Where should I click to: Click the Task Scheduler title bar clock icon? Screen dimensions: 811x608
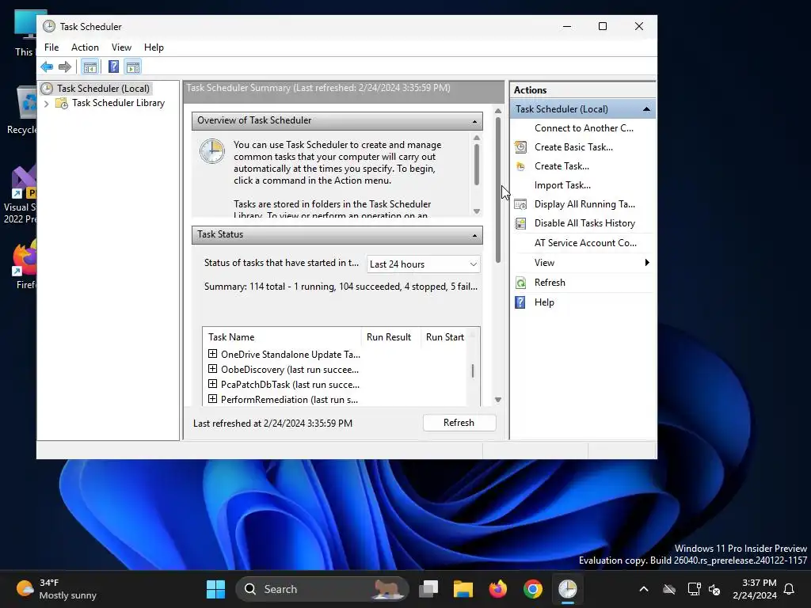tap(49, 26)
